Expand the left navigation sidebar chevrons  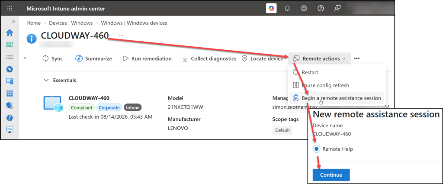tap(13, 21)
